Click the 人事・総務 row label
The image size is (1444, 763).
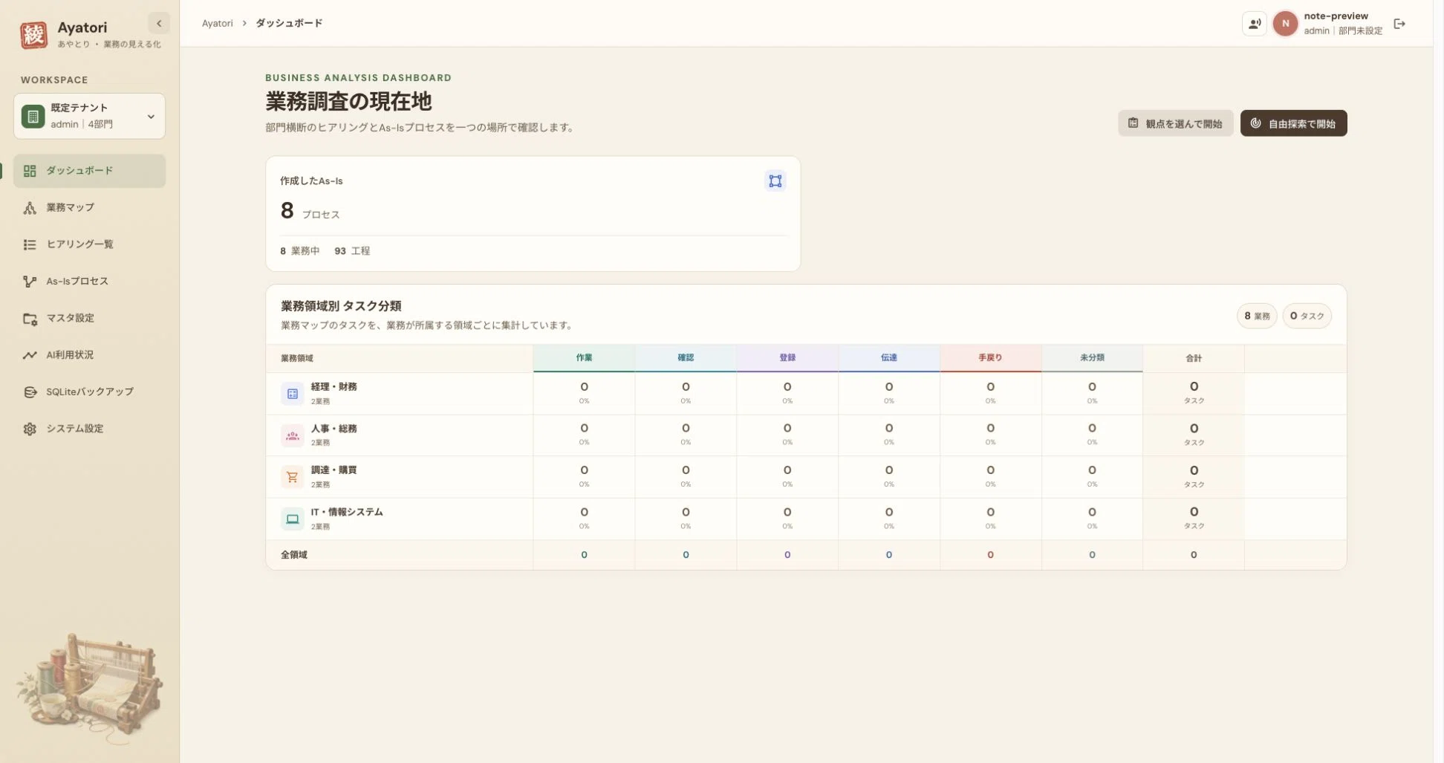click(334, 429)
